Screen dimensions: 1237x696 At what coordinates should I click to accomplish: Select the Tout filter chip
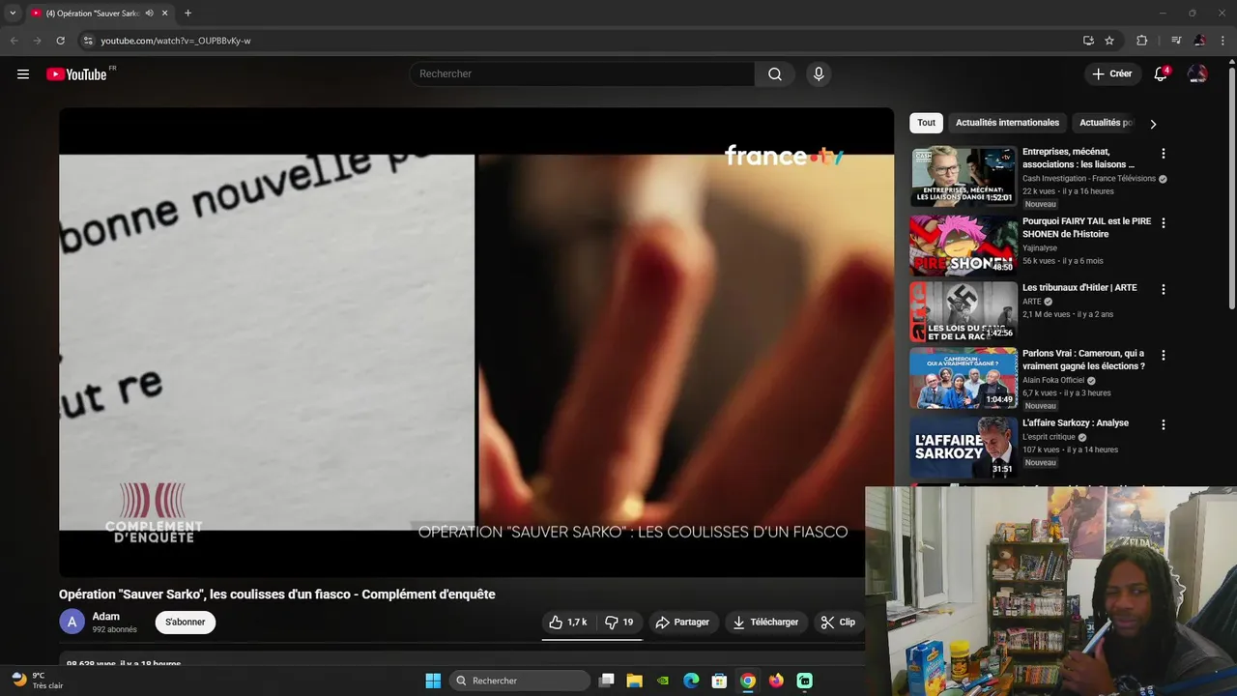tap(926, 123)
